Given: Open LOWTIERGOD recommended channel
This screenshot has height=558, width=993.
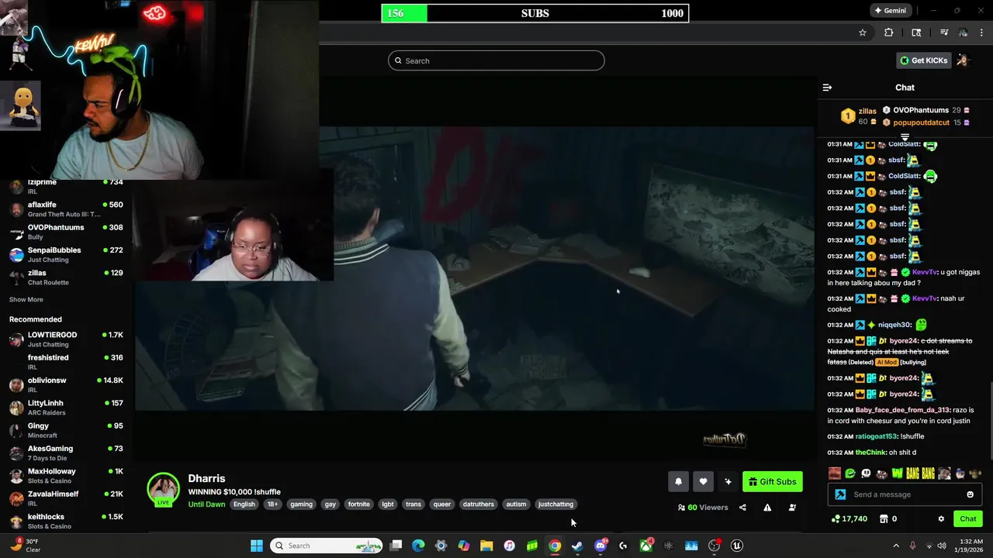Looking at the screenshot, I should pos(66,339).
